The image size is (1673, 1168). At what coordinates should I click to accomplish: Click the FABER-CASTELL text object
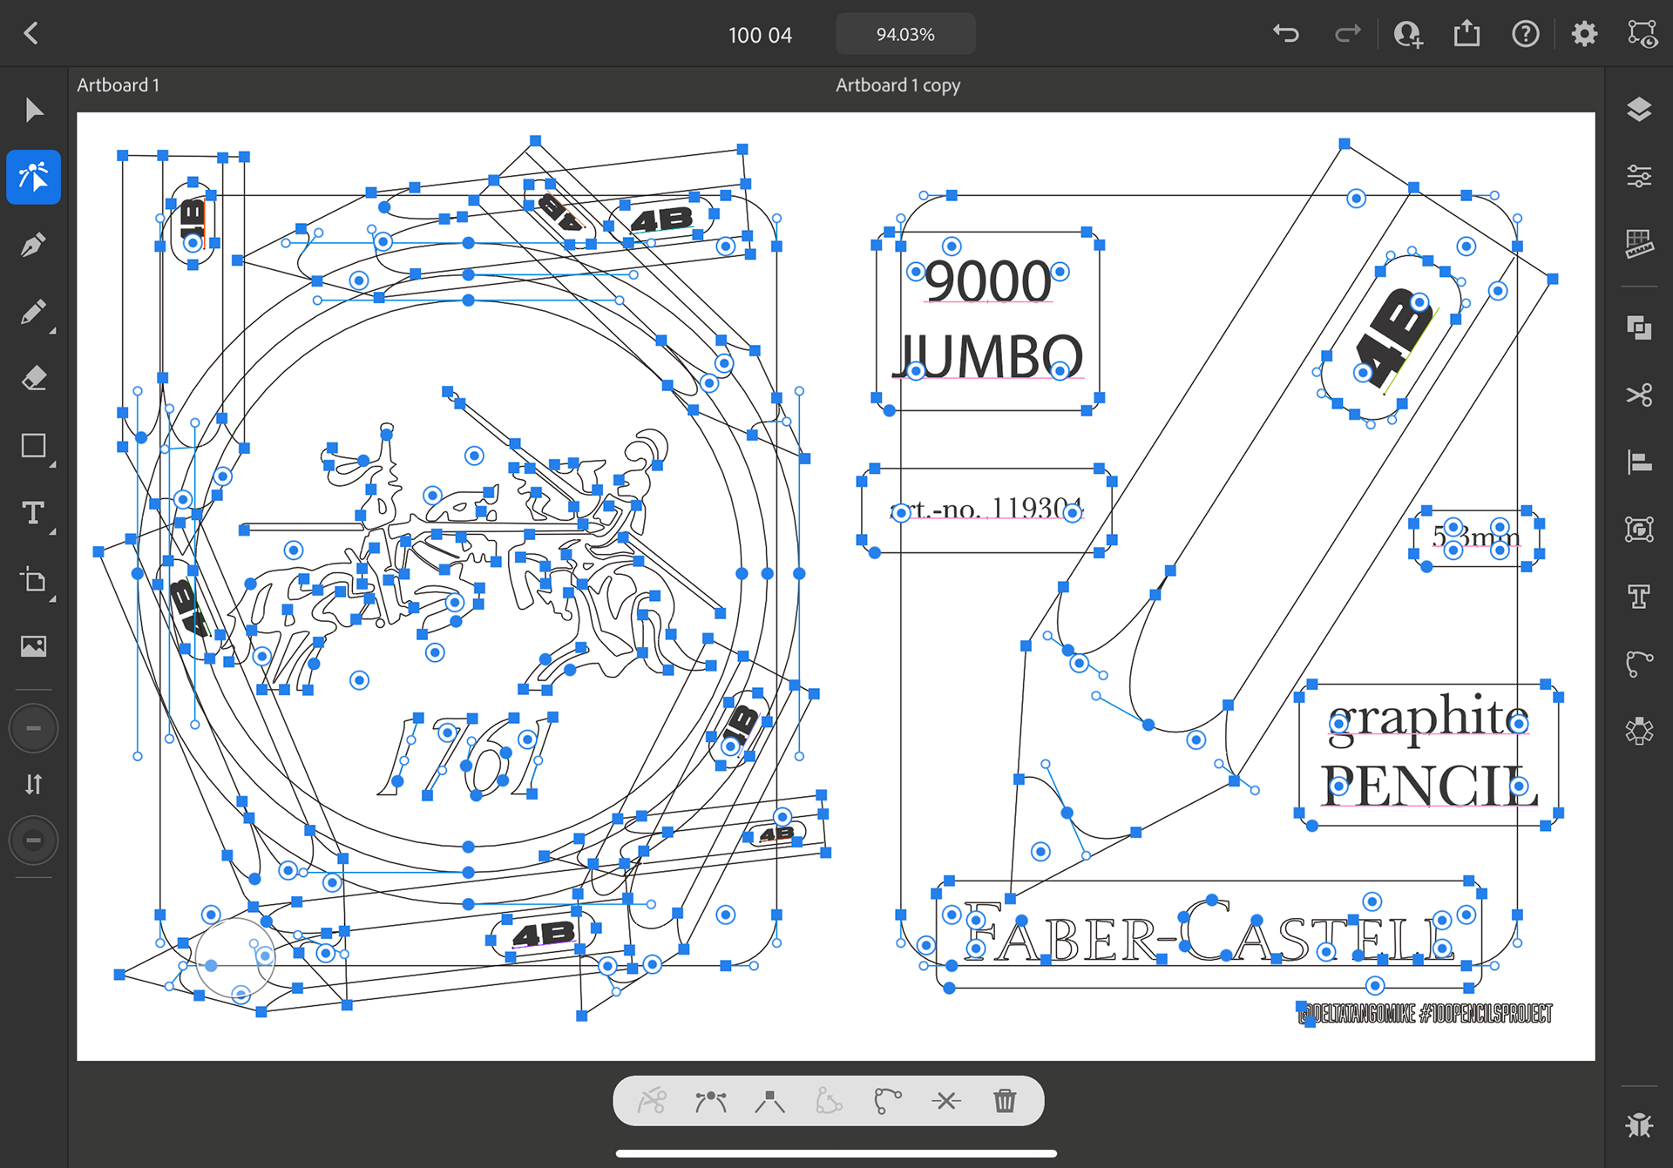(x=1209, y=934)
